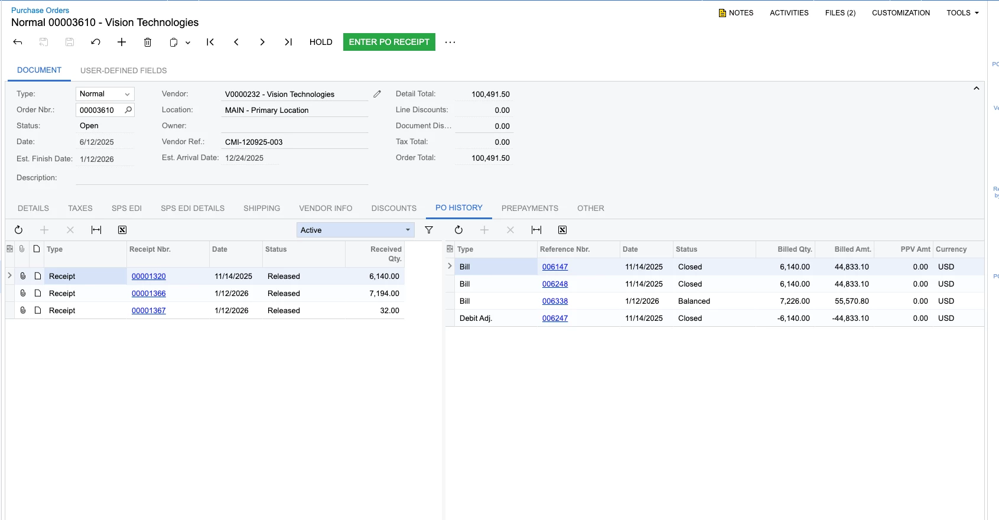
Task: Open CUSTOMIZATION menu
Action: [x=901, y=13]
